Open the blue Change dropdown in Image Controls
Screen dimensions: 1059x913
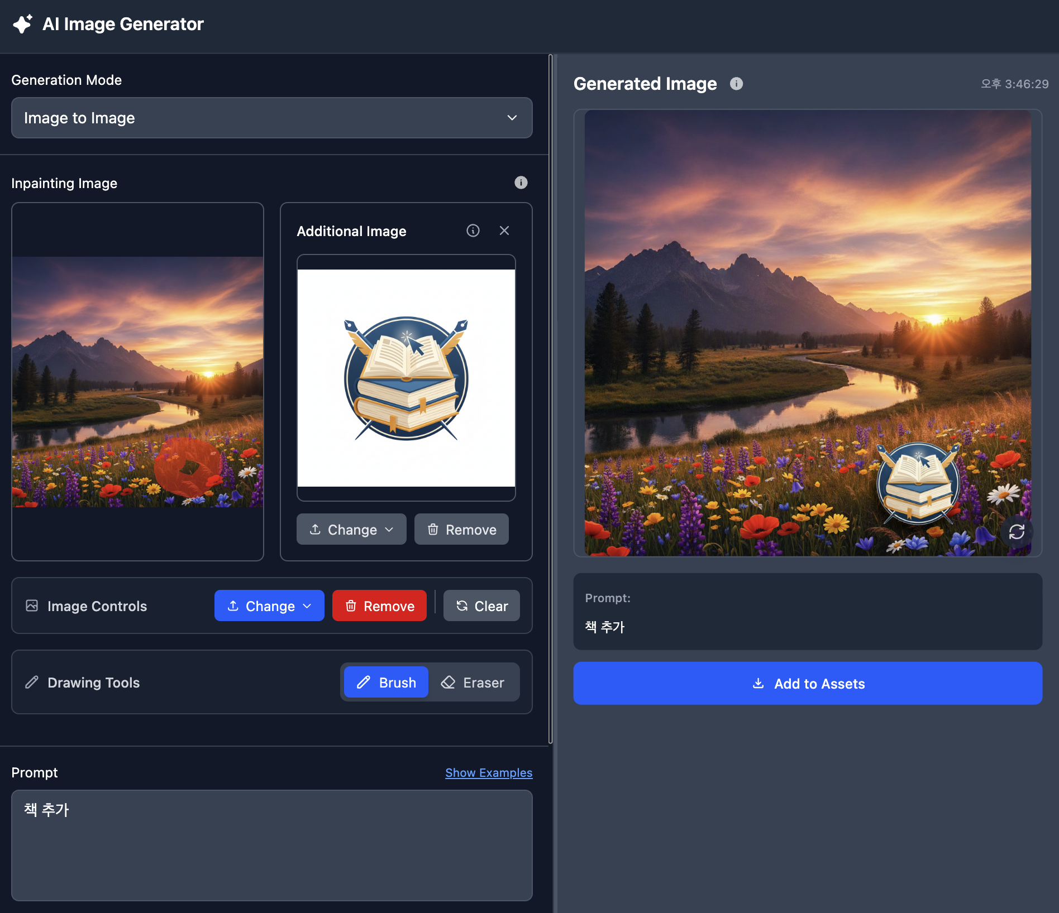269,606
